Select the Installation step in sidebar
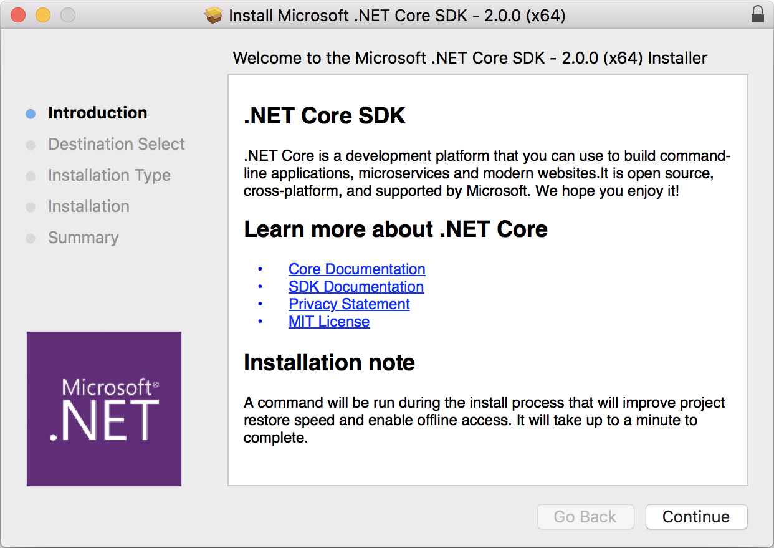 tap(88, 206)
